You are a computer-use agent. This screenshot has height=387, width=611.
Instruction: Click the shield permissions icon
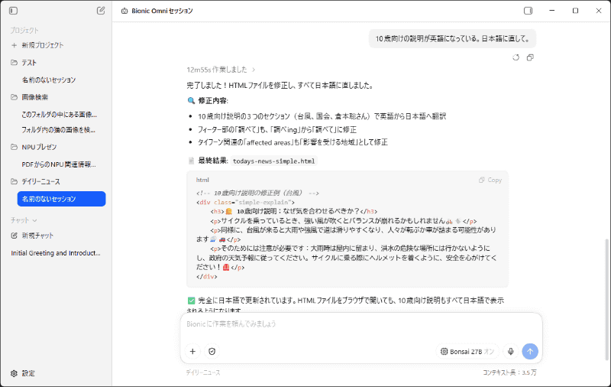coord(212,352)
